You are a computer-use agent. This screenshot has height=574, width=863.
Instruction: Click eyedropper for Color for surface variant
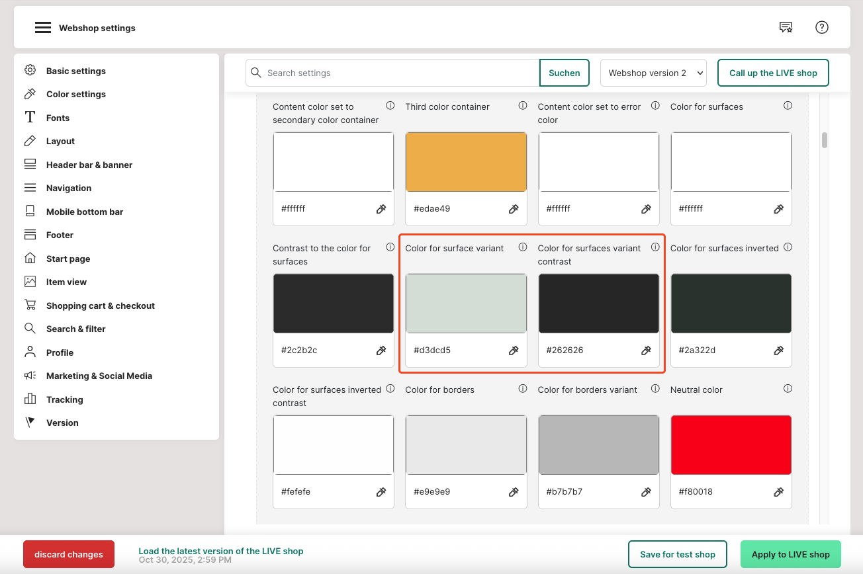514,350
